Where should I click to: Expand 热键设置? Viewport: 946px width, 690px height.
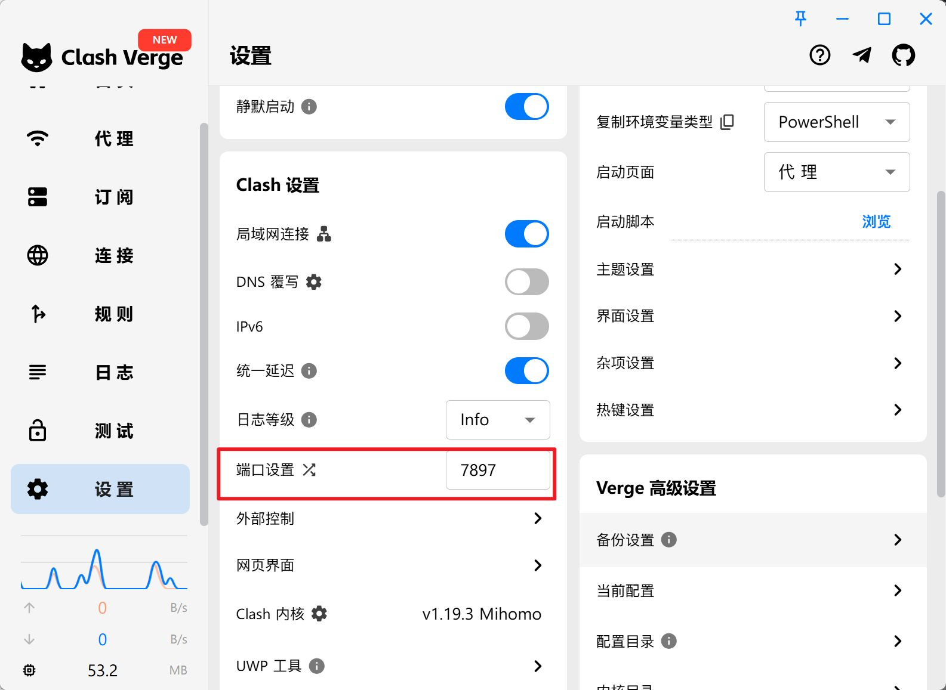point(753,410)
